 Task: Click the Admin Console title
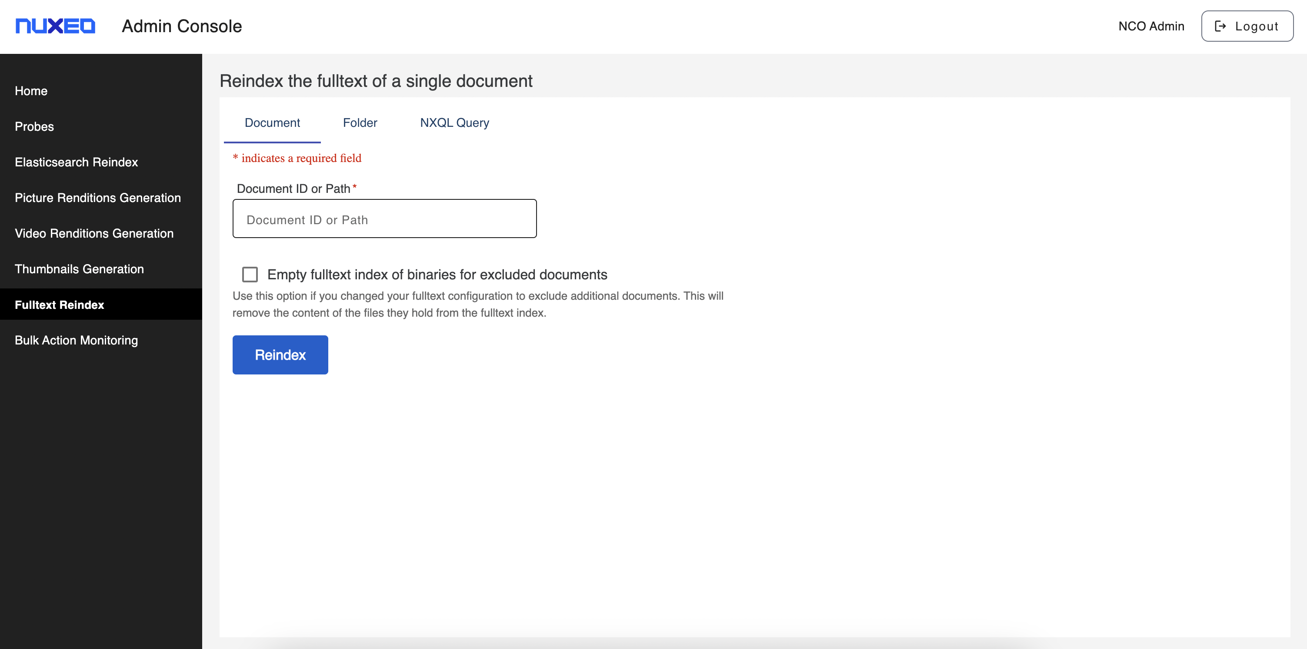pyautogui.click(x=182, y=26)
